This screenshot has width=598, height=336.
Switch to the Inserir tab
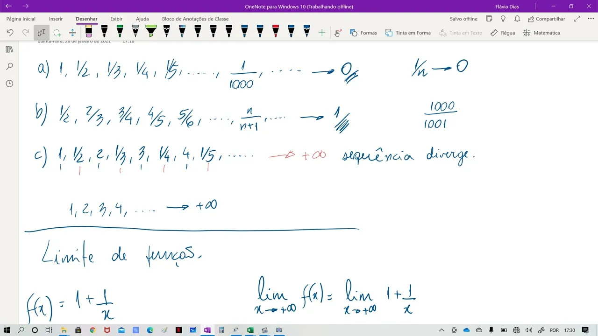[x=56, y=19]
